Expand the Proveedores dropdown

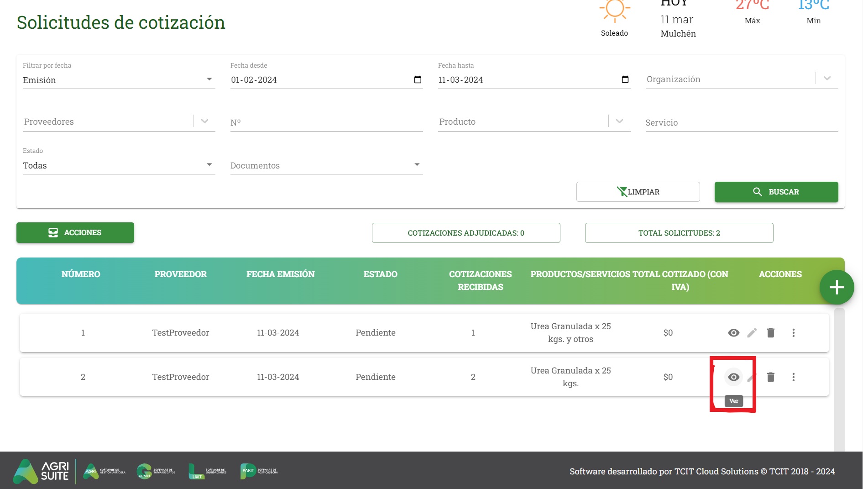point(204,121)
